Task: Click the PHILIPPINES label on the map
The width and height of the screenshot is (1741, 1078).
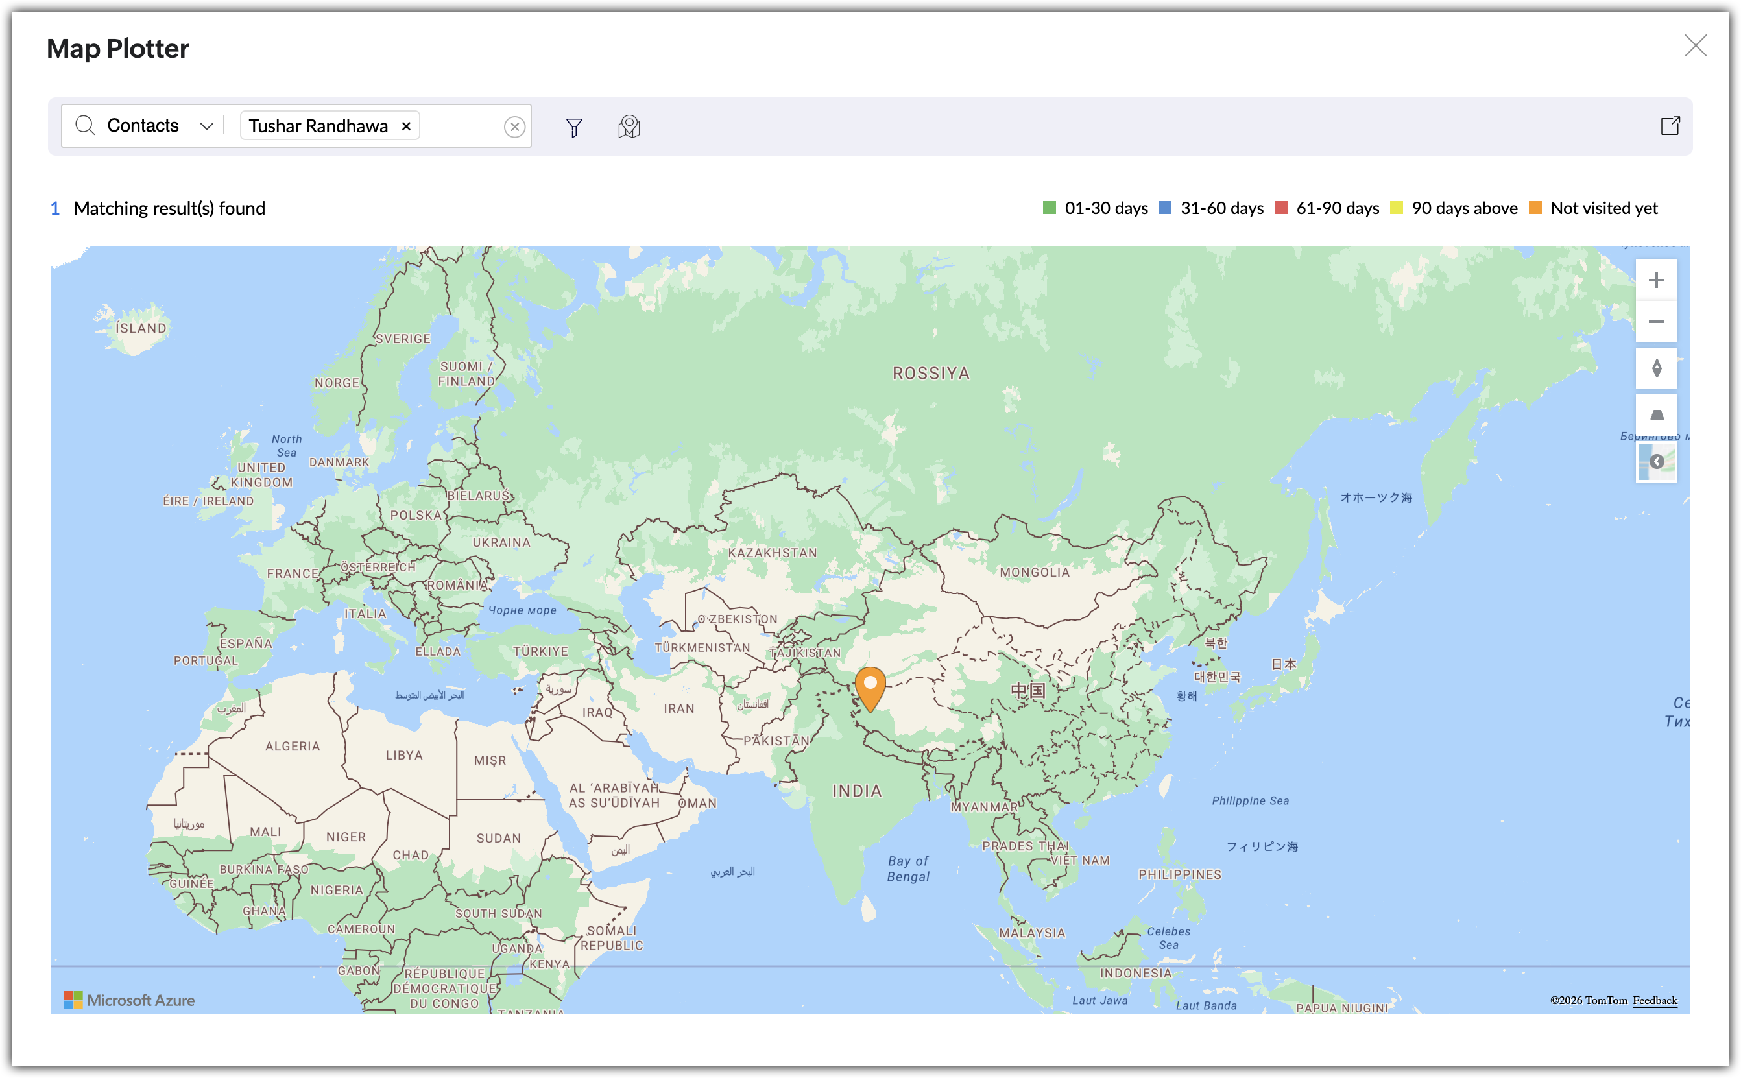Action: pos(1180,874)
